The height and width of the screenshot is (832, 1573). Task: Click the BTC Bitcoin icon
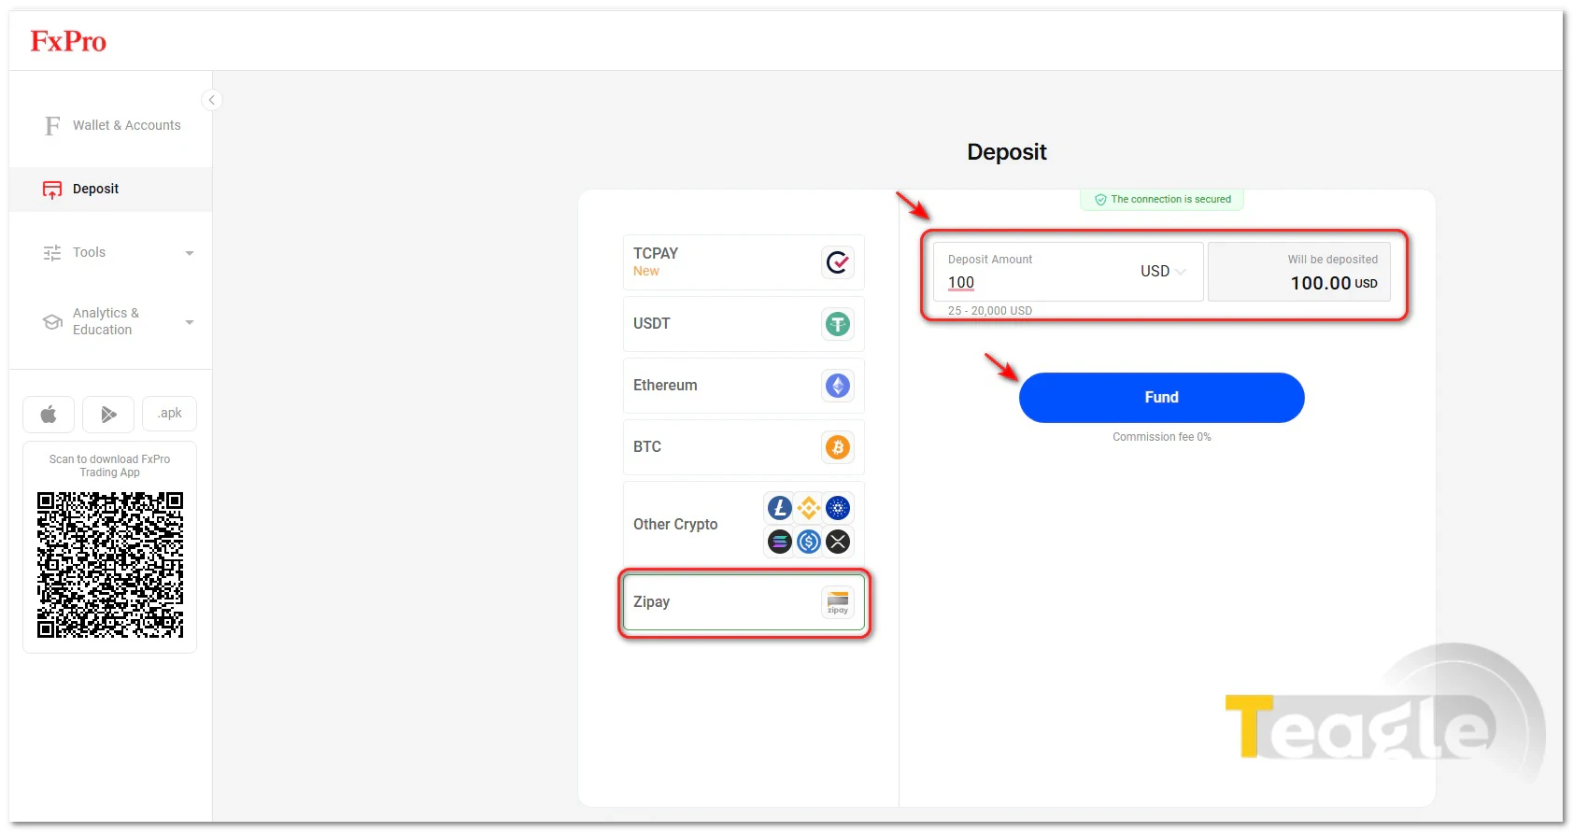point(838,447)
